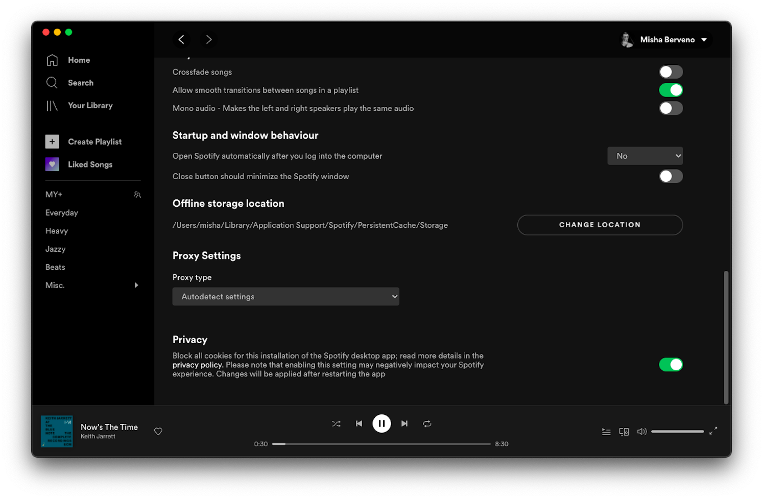Like Now's The Time with heart icon
The image size is (763, 499).
[158, 432]
